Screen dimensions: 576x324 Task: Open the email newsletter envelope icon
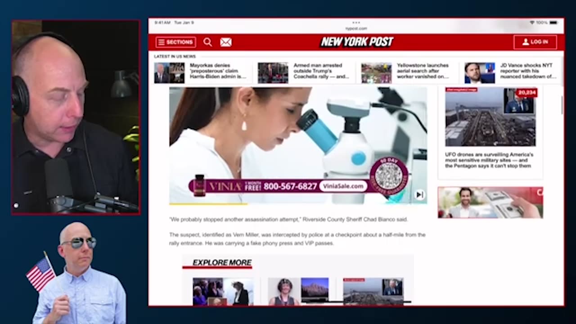point(226,42)
